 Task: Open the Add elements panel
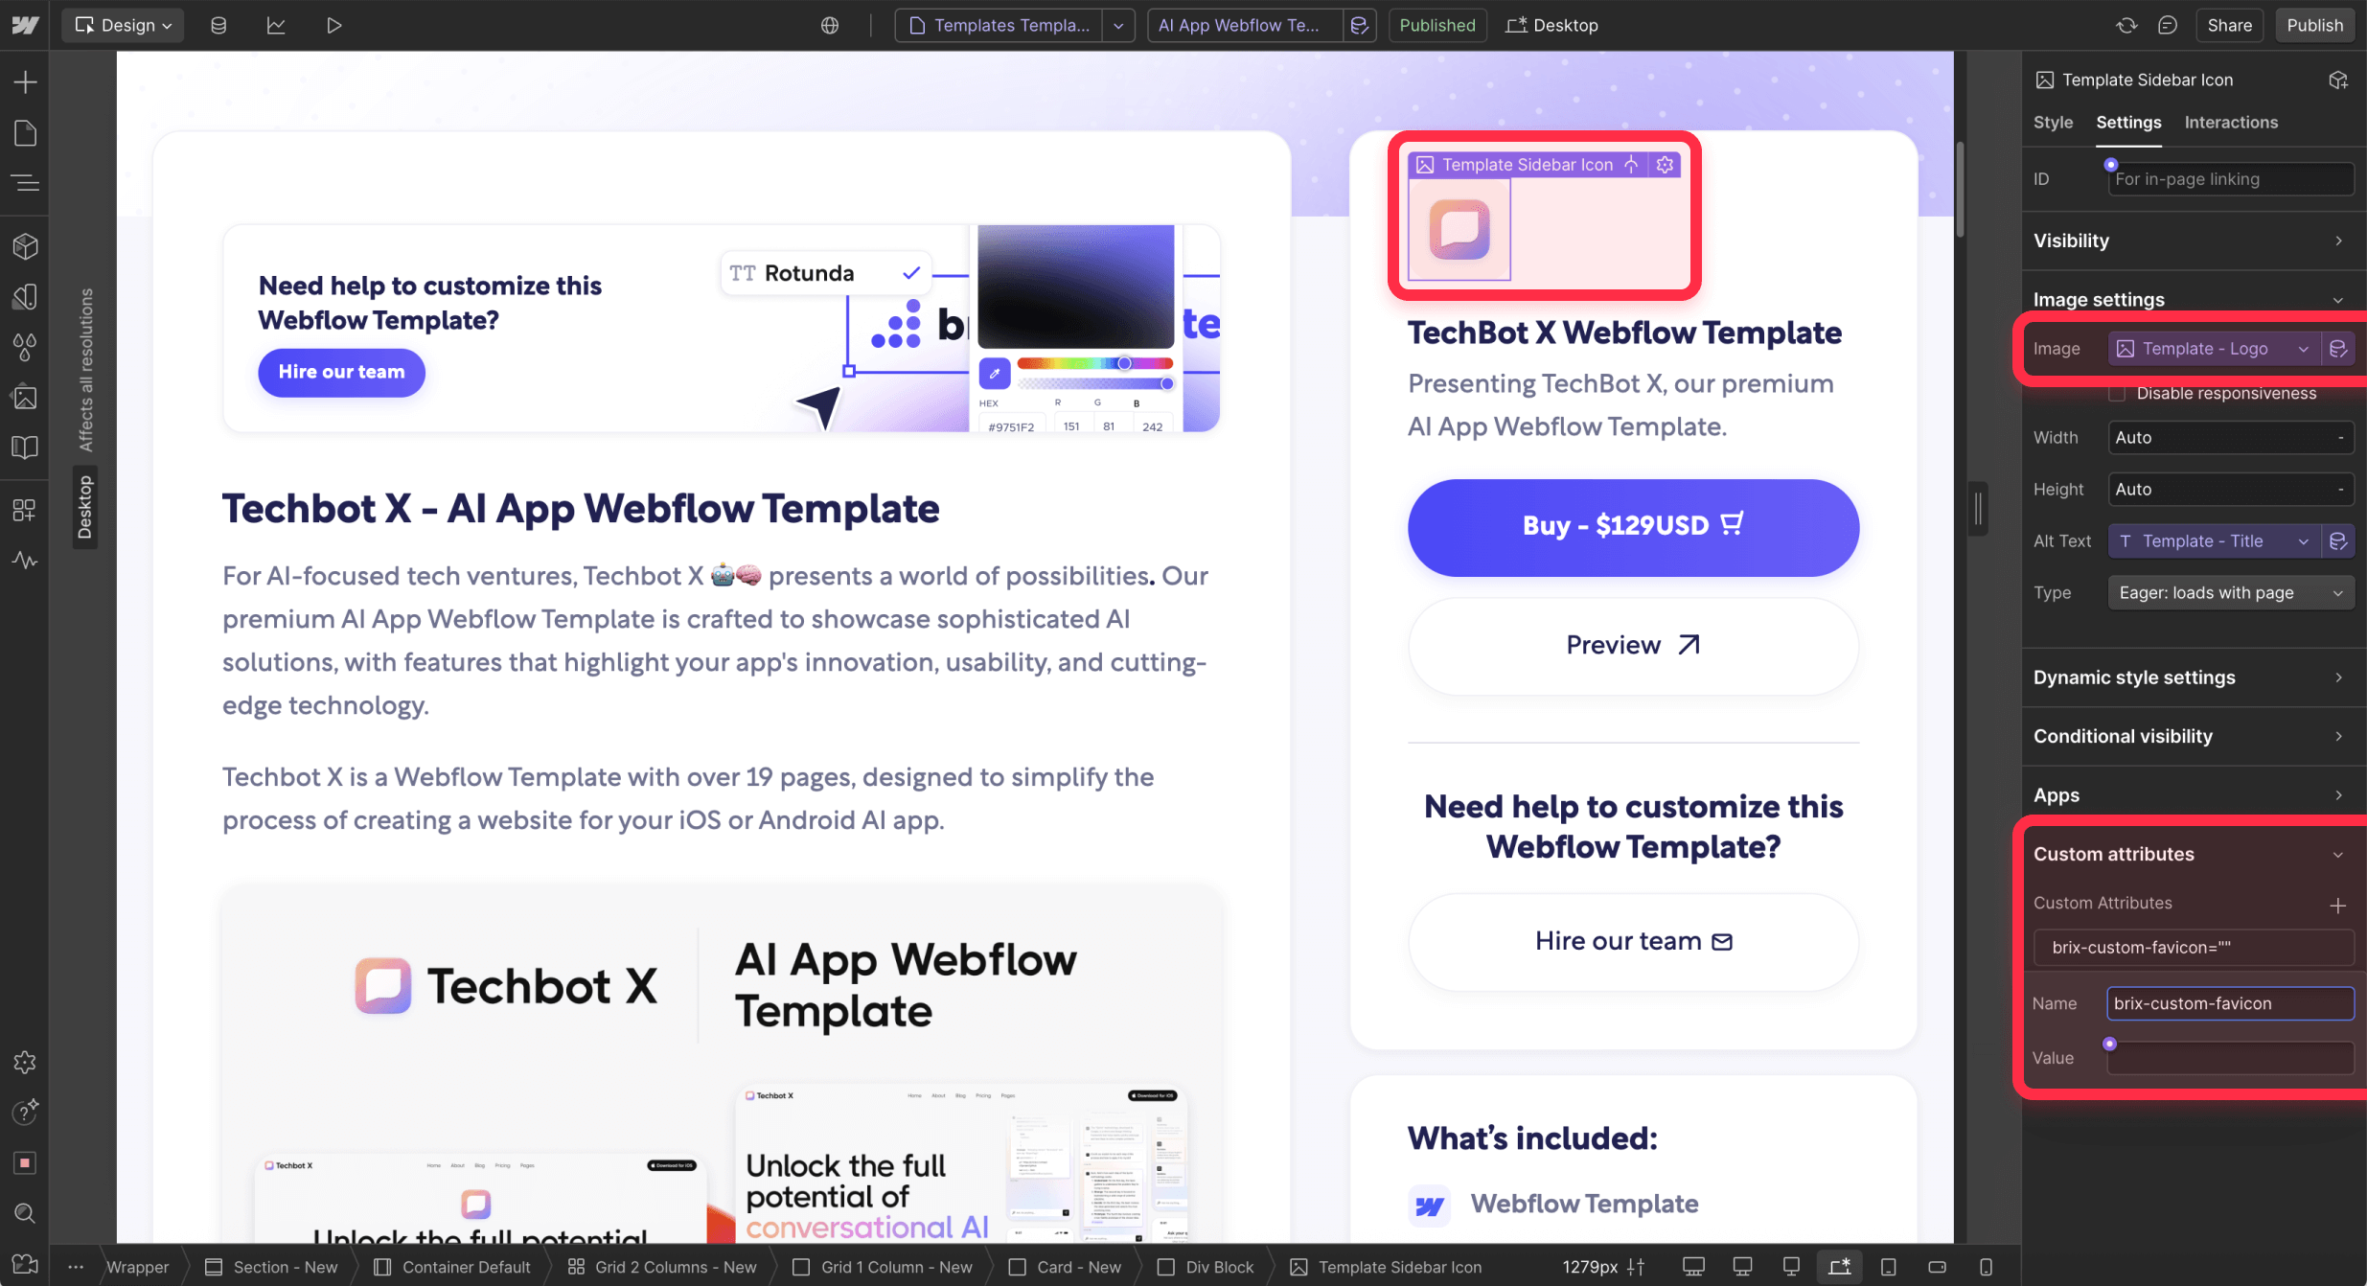25,82
